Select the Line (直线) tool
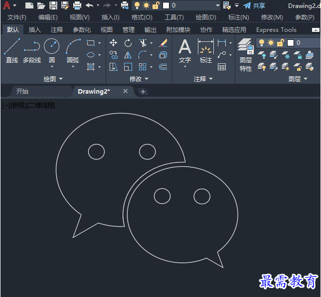 [x=12, y=50]
